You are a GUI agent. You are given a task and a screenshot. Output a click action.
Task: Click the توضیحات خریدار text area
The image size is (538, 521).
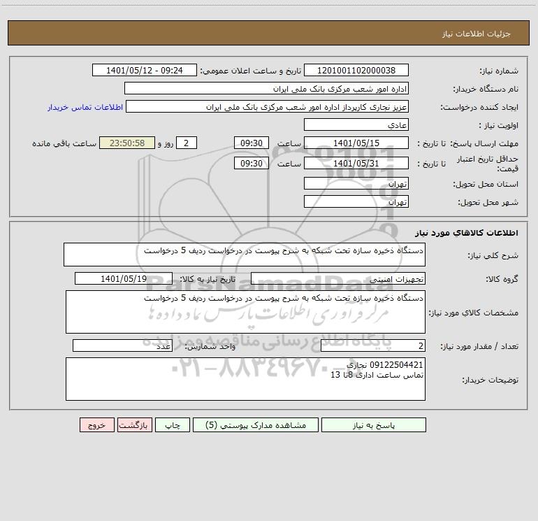point(245,379)
